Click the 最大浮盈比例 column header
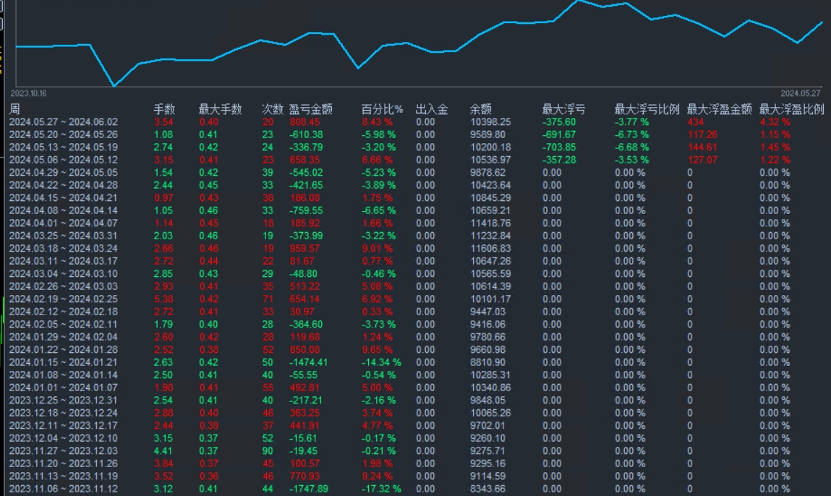 point(792,109)
